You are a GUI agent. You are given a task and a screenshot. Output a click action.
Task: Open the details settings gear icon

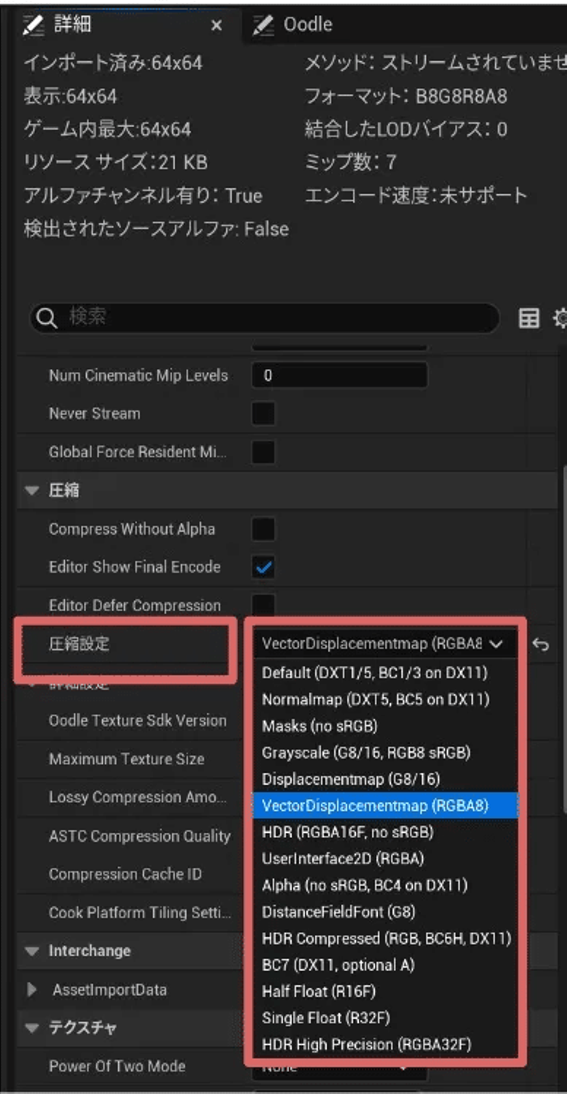560,318
